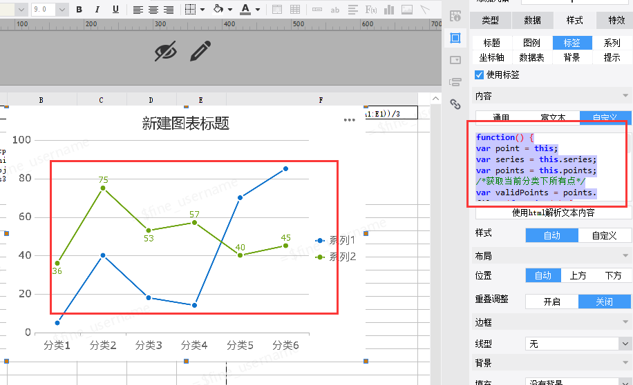This screenshot has width=633, height=385.
Task: Uncheck the 使用标签 checkbox
Action: point(479,75)
